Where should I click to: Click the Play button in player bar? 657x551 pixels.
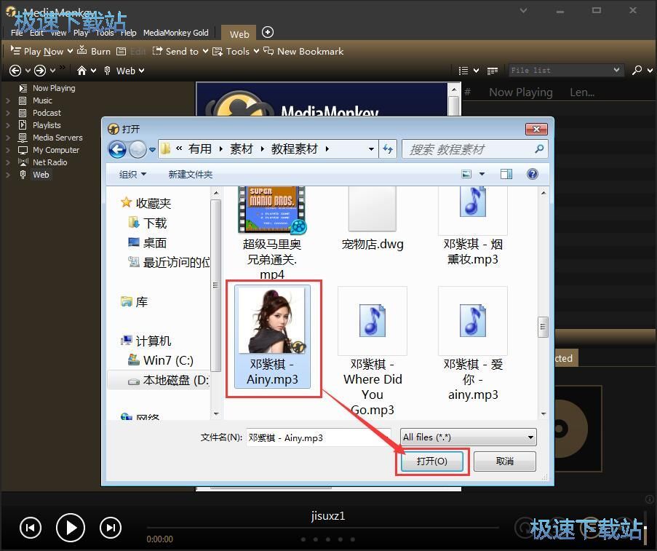(71, 527)
